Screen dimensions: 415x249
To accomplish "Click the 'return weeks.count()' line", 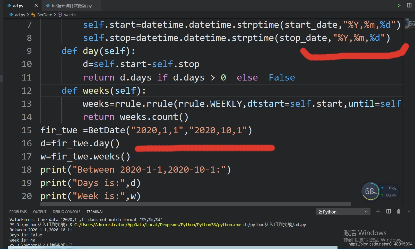I will click(x=136, y=117).
